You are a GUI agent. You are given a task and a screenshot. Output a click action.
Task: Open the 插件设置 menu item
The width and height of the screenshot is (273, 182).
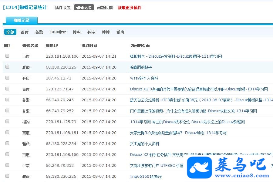pos(63,8)
